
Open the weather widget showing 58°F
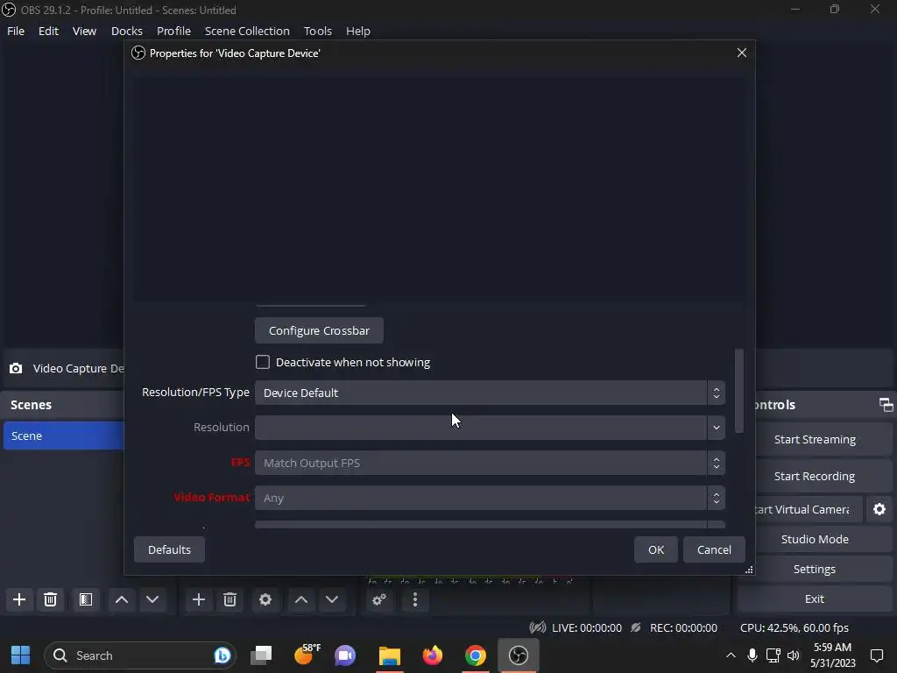tap(307, 654)
